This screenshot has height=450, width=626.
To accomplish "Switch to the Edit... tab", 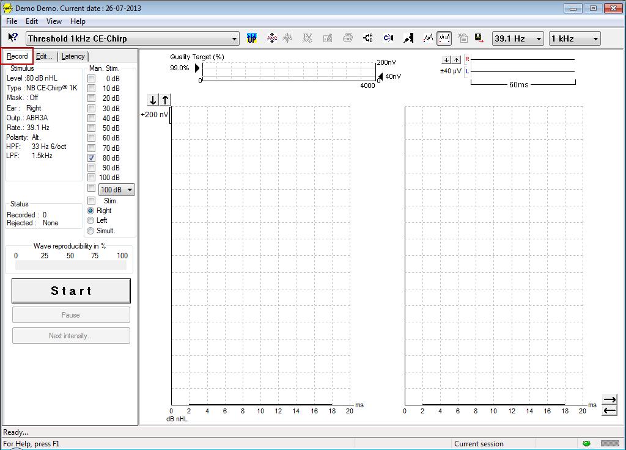I will point(44,56).
